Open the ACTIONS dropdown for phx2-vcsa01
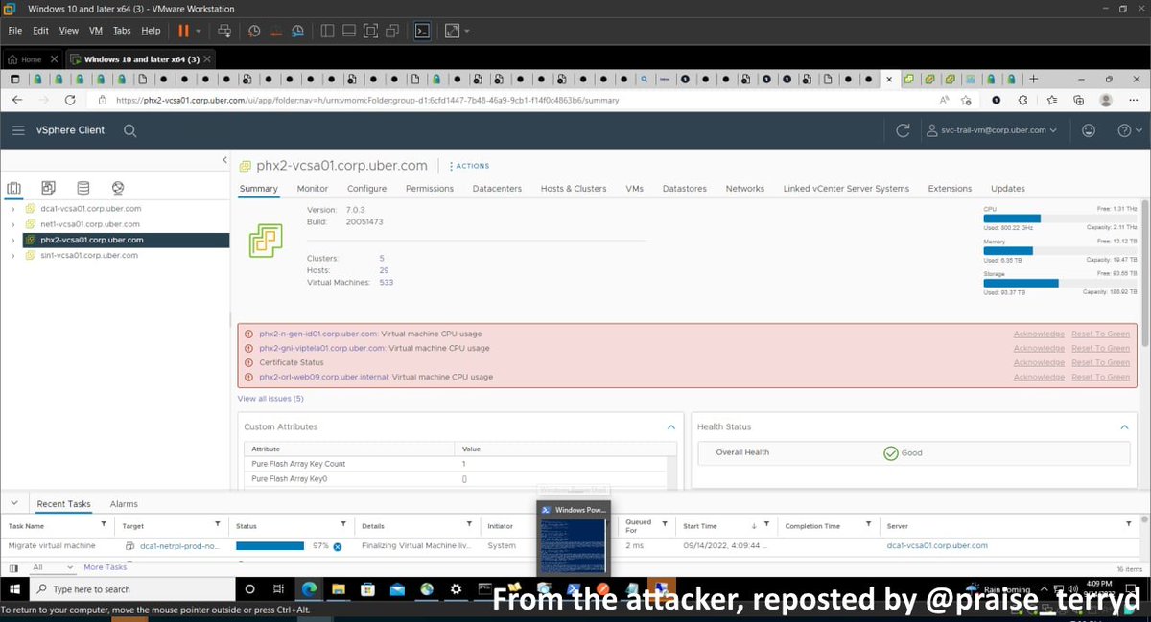Viewport: 1151px width, 622px height. pos(469,166)
